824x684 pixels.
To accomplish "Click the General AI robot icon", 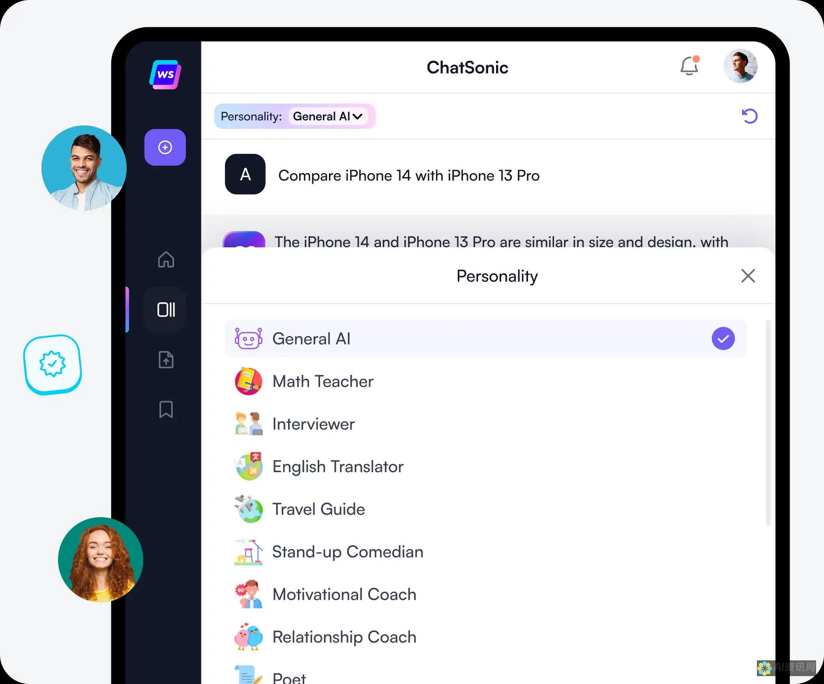I will click(248, 337).
